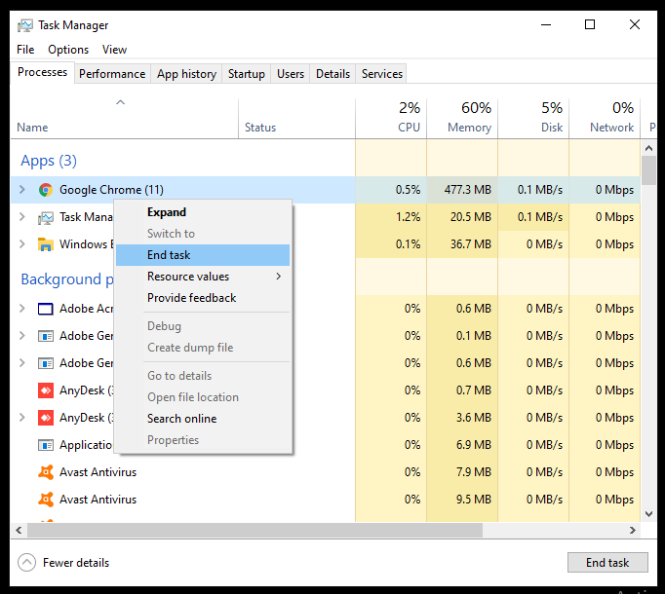Image resolution: width=665 pixels, height=594 pixels.
Task: Sort processes by the Disk column
Action: point(533,119)
